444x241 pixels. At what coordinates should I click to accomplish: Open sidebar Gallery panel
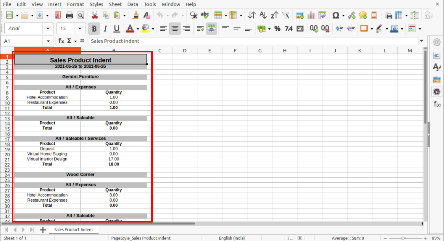click(437, 80)
